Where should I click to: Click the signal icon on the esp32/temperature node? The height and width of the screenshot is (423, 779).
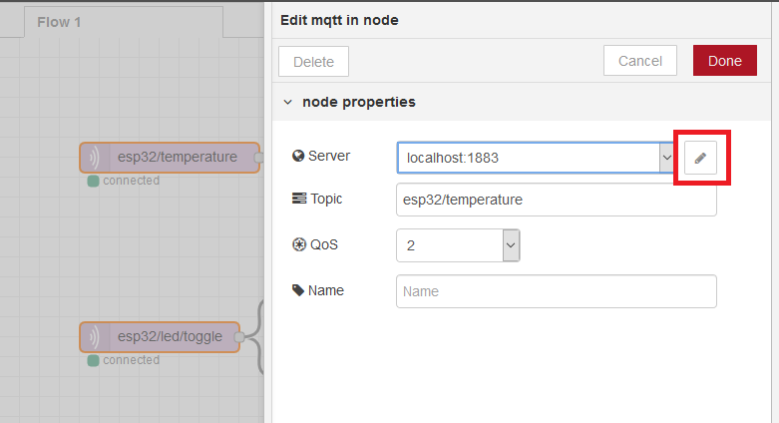pyautogui.click(x=94, y=158)
